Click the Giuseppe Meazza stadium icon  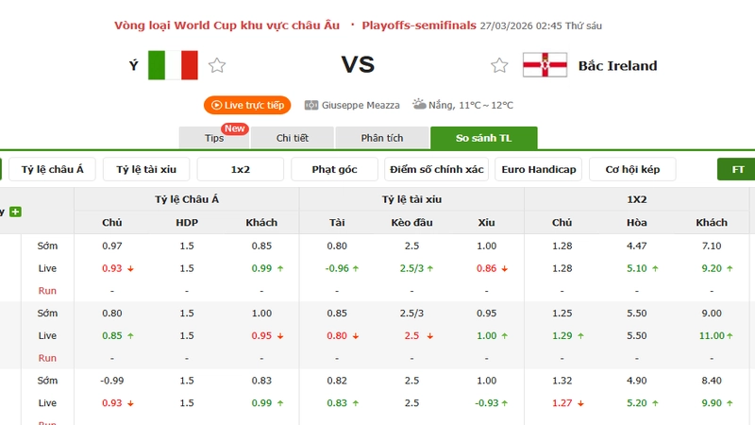pyautogui.click(x=310, y=105)
